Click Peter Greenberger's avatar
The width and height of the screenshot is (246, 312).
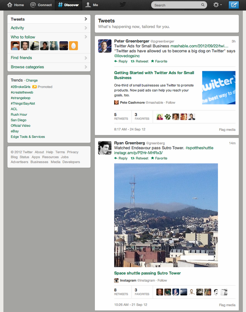point(105,46)
